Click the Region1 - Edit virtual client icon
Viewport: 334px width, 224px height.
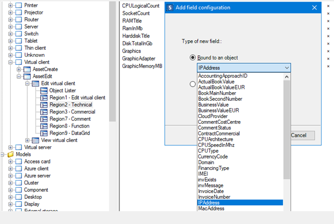(x=44, y=98)
